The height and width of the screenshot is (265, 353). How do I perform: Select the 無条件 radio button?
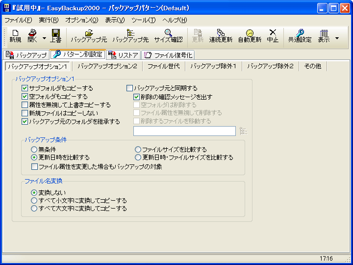pyautogui.click(x=34, y=149)
